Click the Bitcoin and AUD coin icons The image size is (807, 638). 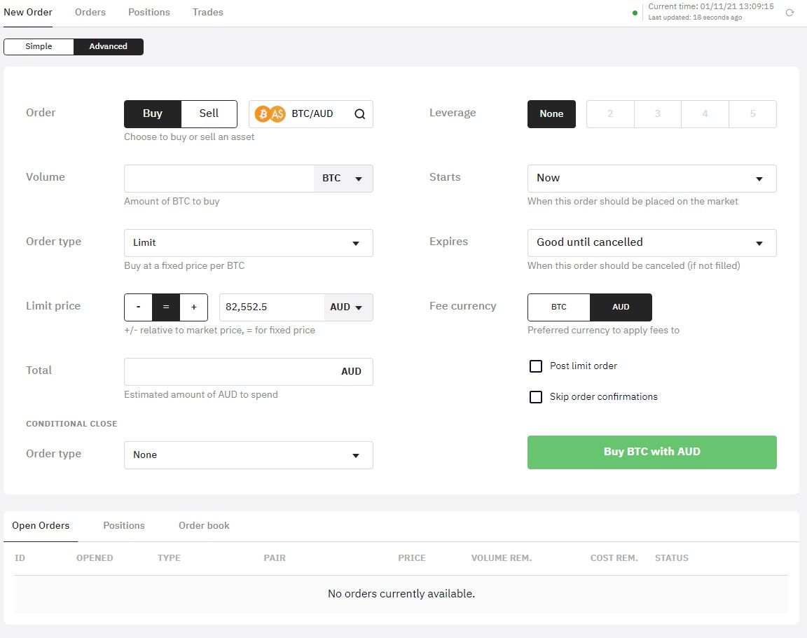(270, 113)
